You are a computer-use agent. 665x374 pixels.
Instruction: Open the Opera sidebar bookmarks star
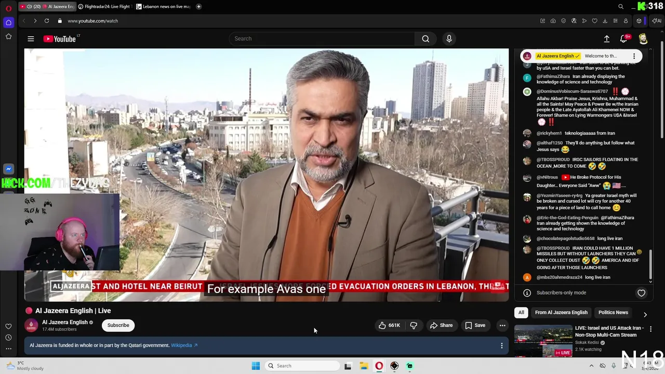(x=8, y=36)
